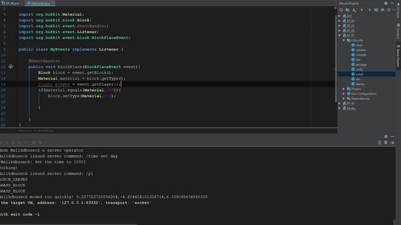Screen dimensions: 401x225
Task: Expand the Mcdev Maven project node
Action: 340,108
